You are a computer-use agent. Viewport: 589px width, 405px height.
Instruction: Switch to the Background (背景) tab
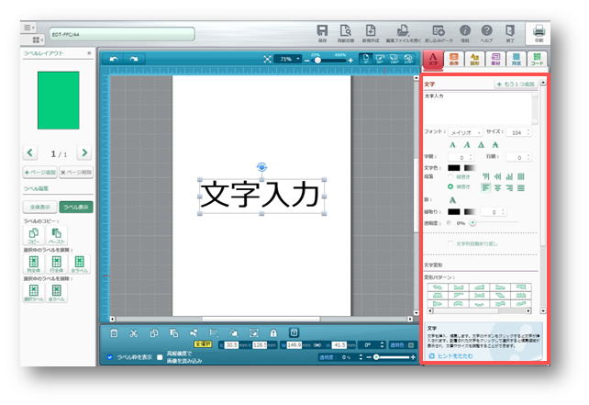(x=517, y=60)
